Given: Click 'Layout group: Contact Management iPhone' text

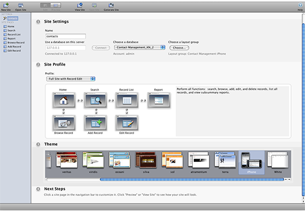Looking at the screenshot, I should 197,54.
